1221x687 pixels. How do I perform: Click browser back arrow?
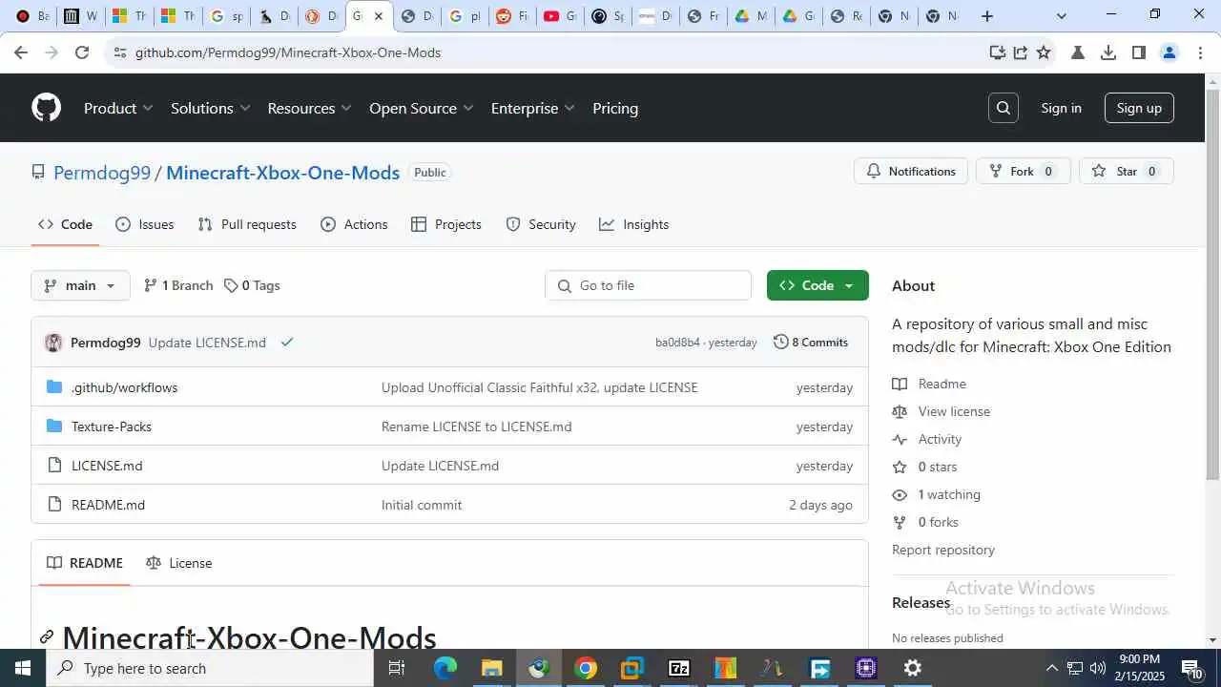click(x=21, y=52)
